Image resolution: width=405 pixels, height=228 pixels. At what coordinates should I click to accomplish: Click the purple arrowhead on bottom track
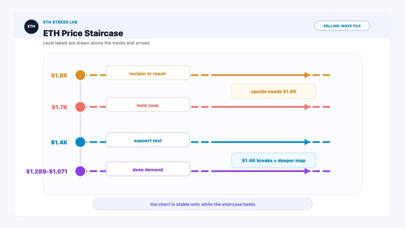(307, 171)
